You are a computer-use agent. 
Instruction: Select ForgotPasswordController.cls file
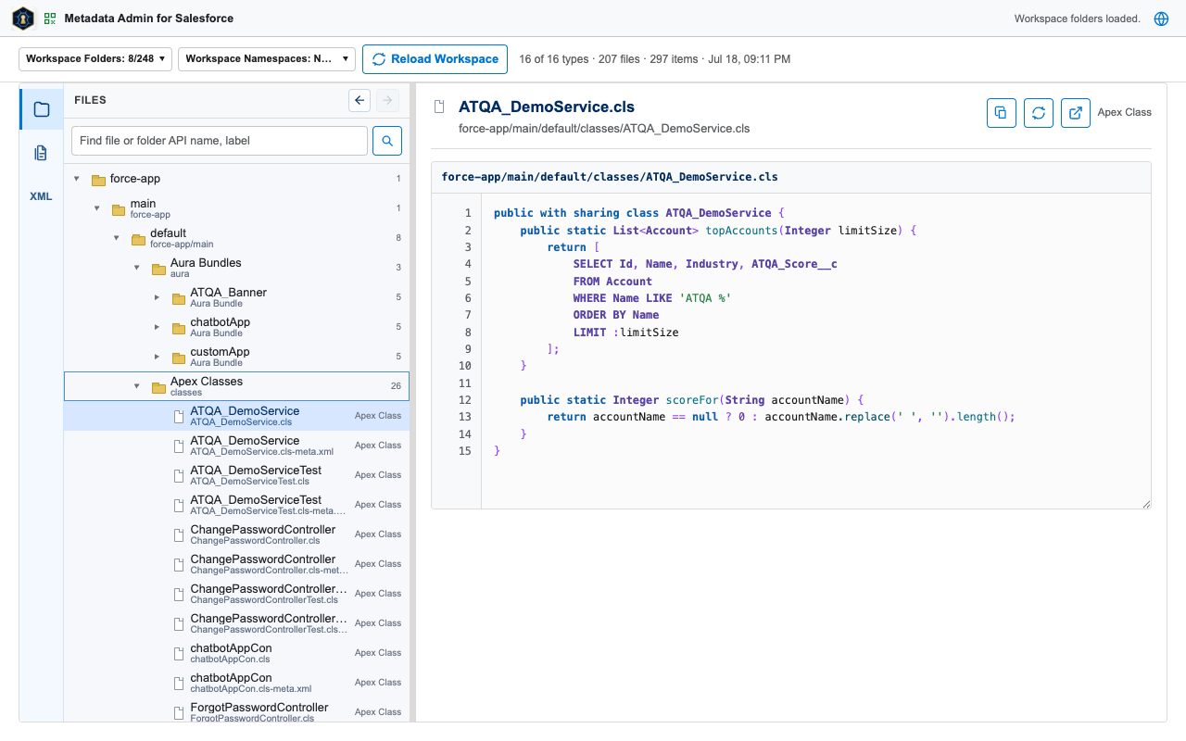tap(236, 711)
